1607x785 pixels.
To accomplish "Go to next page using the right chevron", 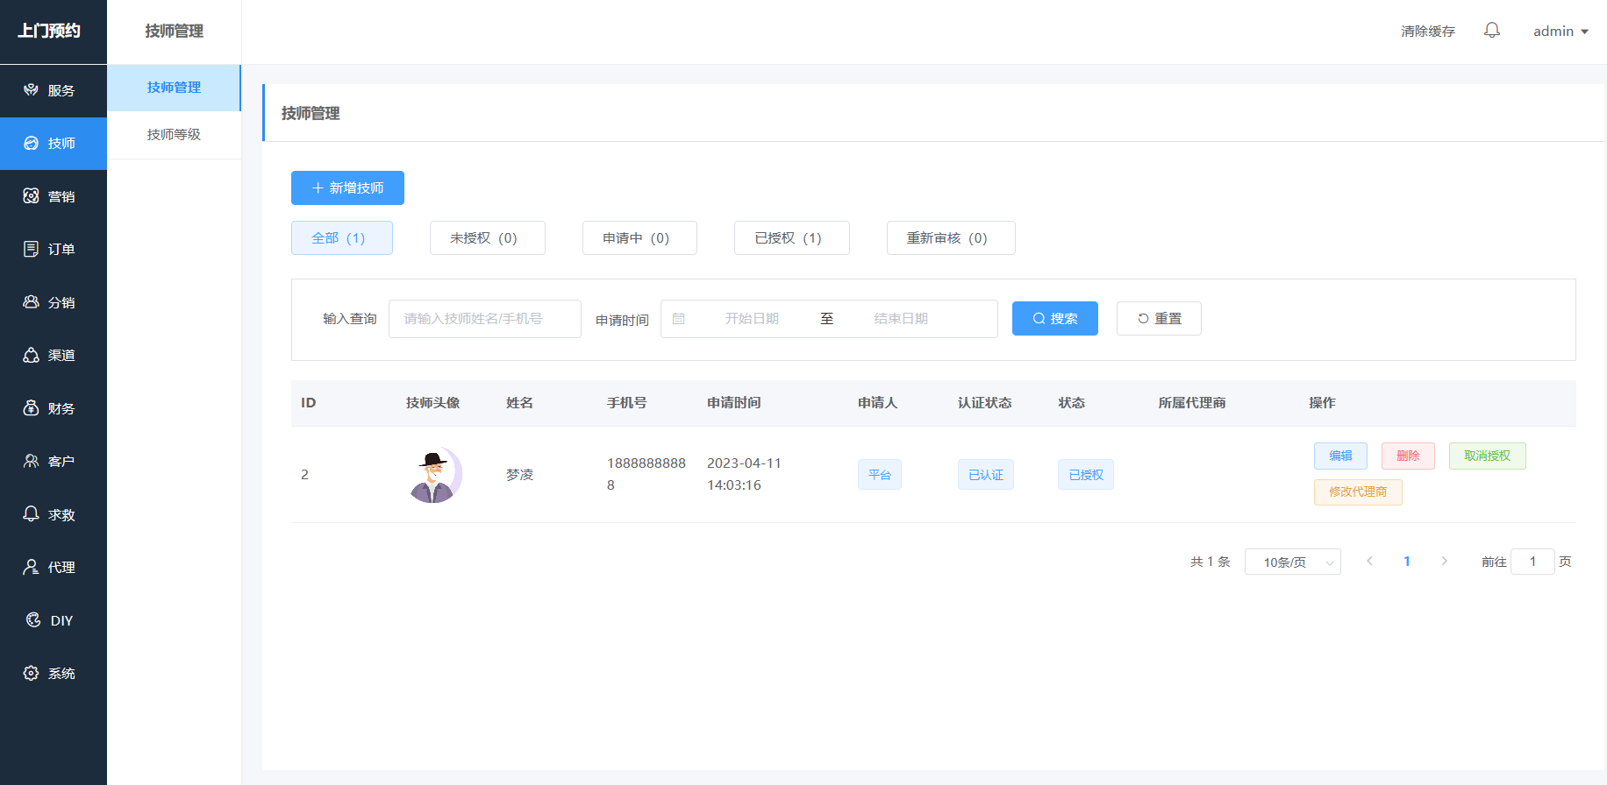I will tap(1444, 562).
